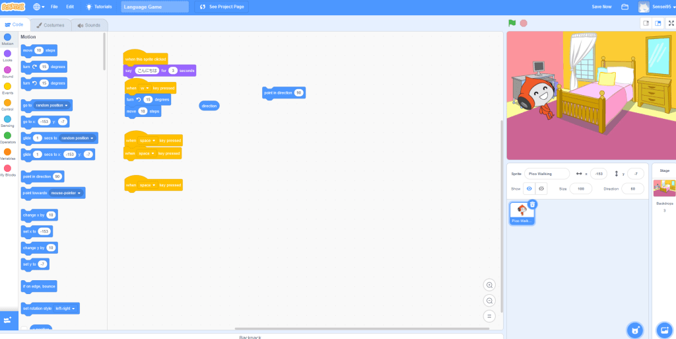The image size is (676, 339).
Task: Open the Choose a Sprite button
Action: coord(634,330)
